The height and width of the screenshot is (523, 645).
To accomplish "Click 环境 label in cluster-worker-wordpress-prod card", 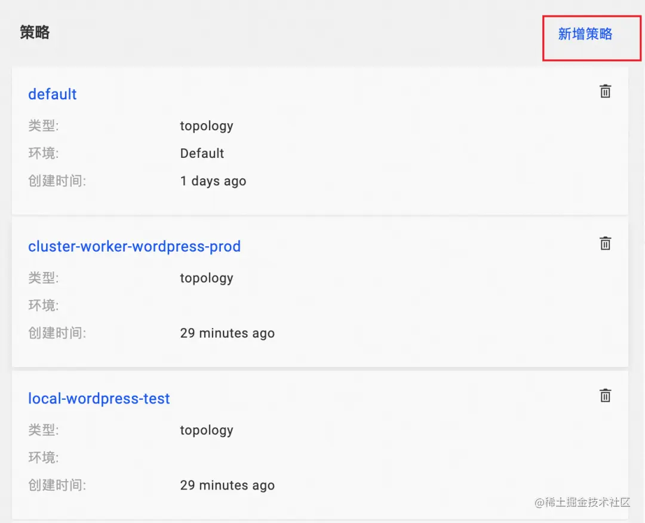I will [44, 305].
